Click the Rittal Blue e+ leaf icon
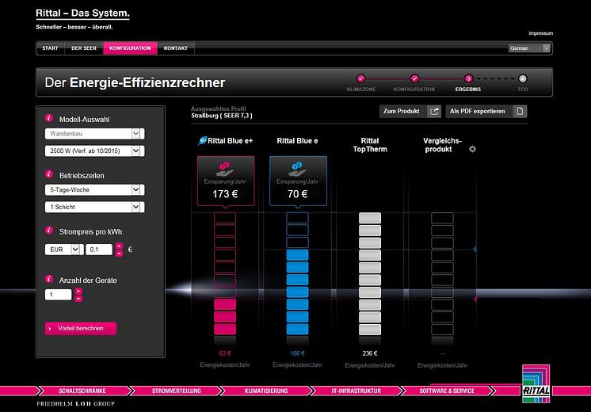Image resolution: width=591 pixels, height=412 pixels. (x=202, y=140)
